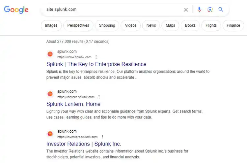247x163 pixels.
Task: Filter results by News
Action: [x=151, y=25]
